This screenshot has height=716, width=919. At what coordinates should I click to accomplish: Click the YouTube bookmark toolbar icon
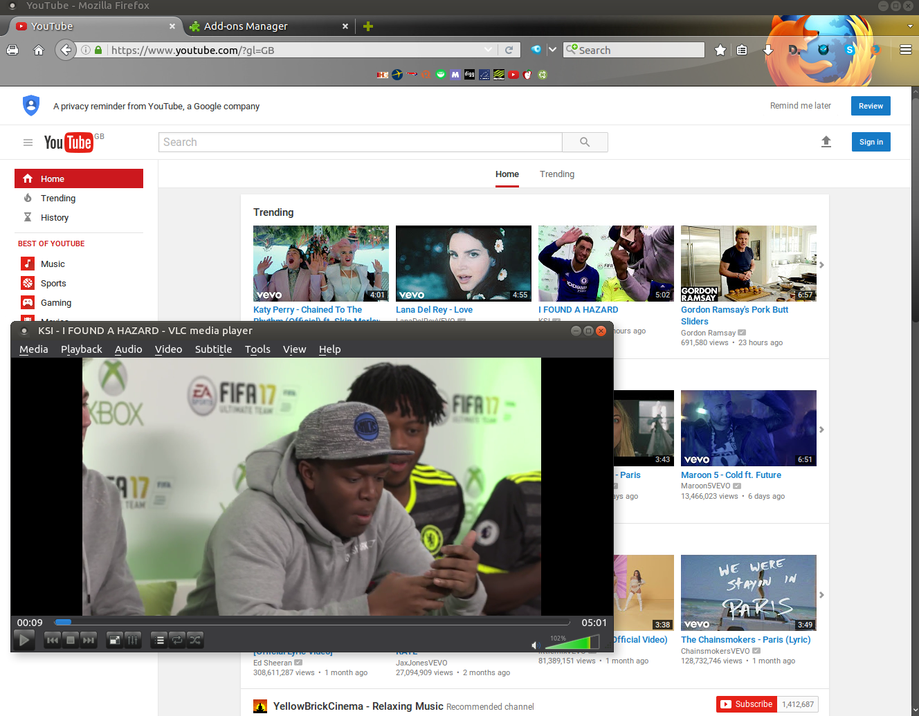[x=513, y=75]
